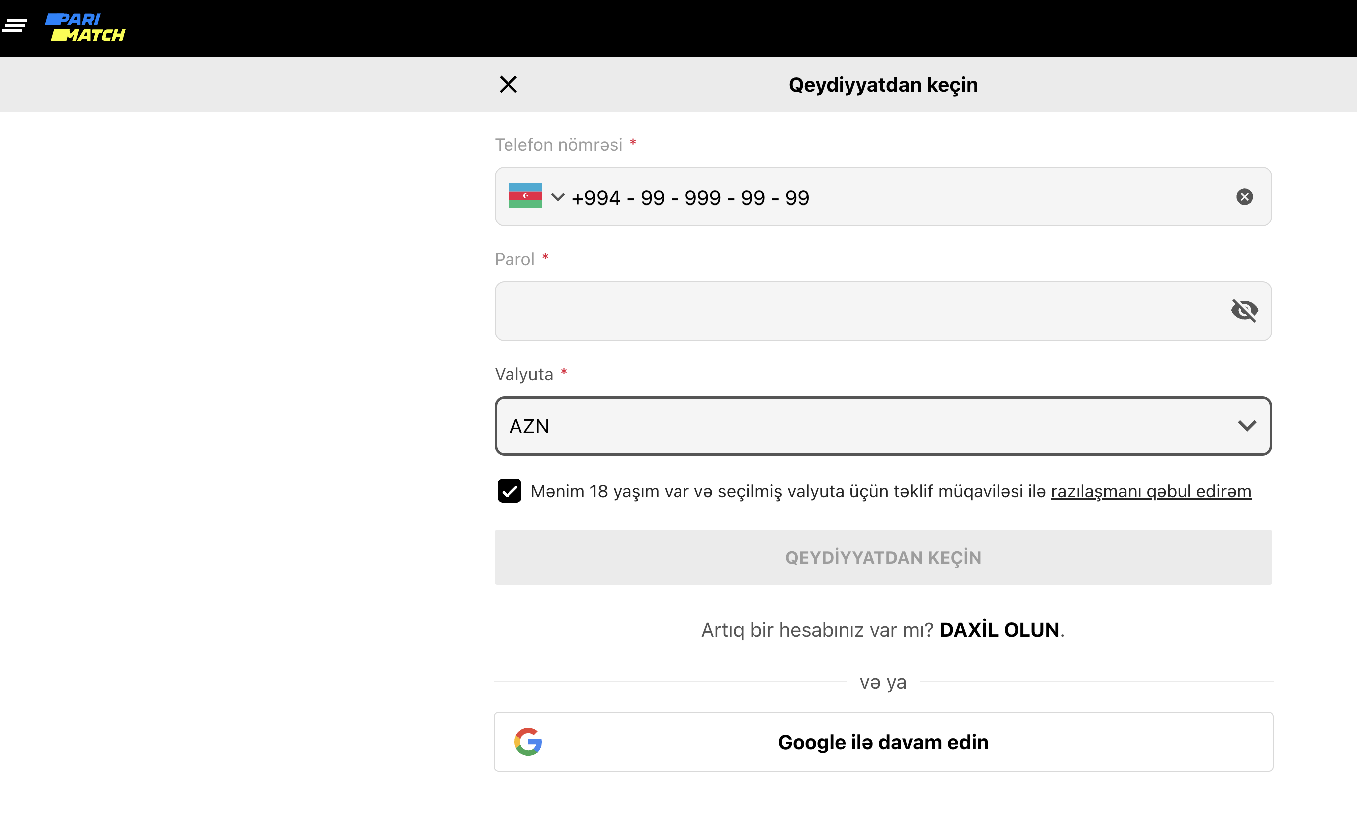This screenshot has height=825, width=1357.
Task: Clear the phone number field
Action: [1244, 197]
